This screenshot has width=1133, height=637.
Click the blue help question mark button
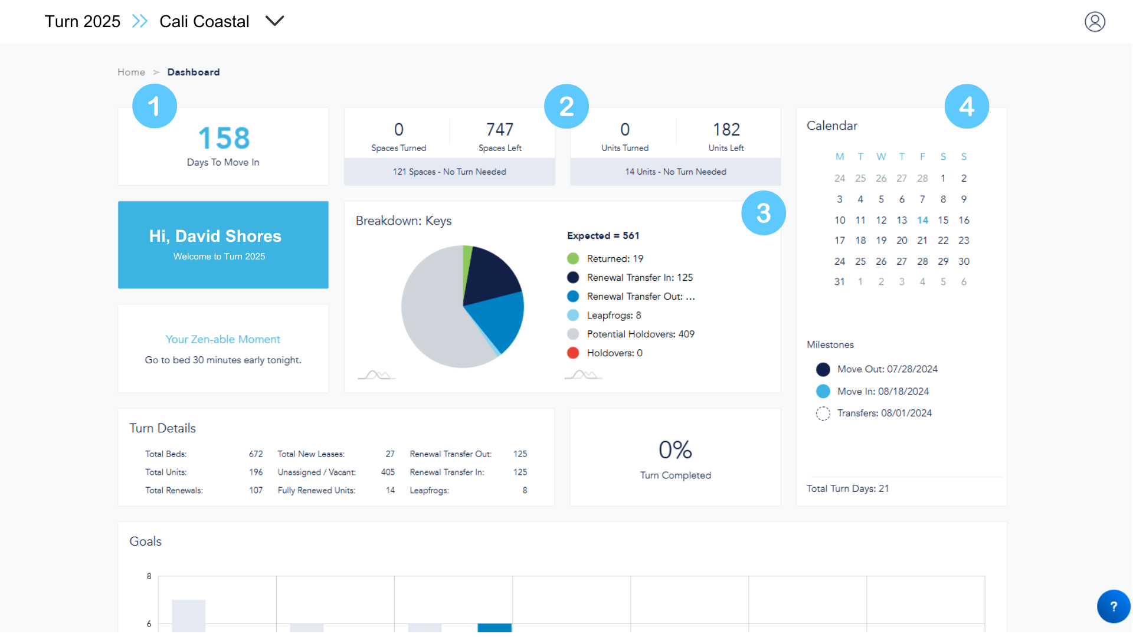(x=1113, y=606)
